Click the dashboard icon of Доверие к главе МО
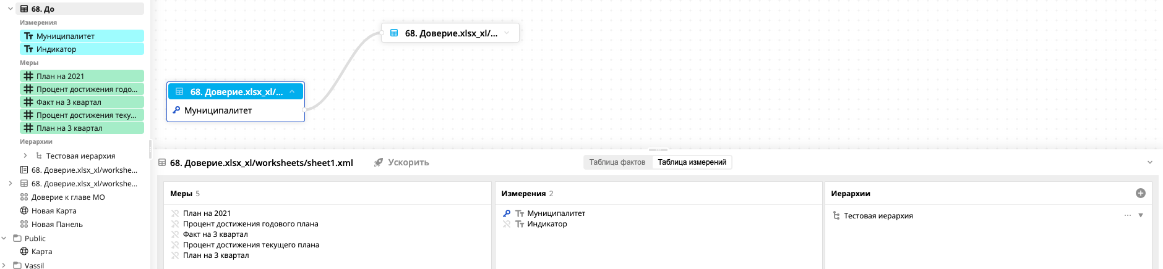The width and height of the screenshot is (1163, 269). pos(24,197)
